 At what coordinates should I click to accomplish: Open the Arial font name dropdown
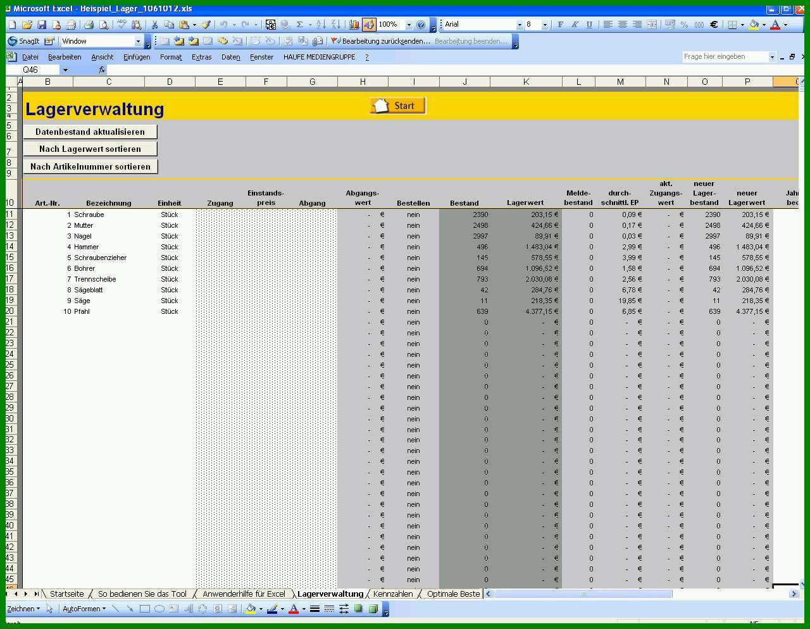coord(520,25)
